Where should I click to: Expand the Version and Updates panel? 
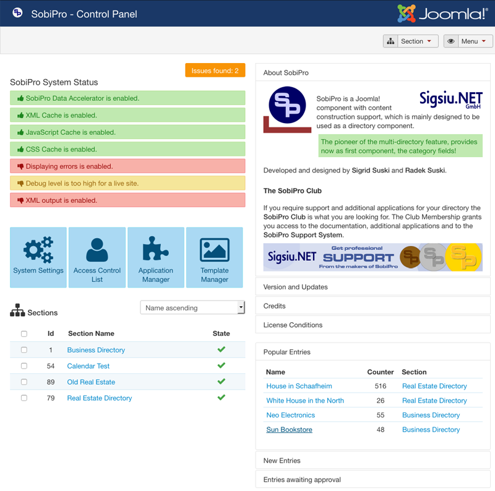[x=296, y=287]
